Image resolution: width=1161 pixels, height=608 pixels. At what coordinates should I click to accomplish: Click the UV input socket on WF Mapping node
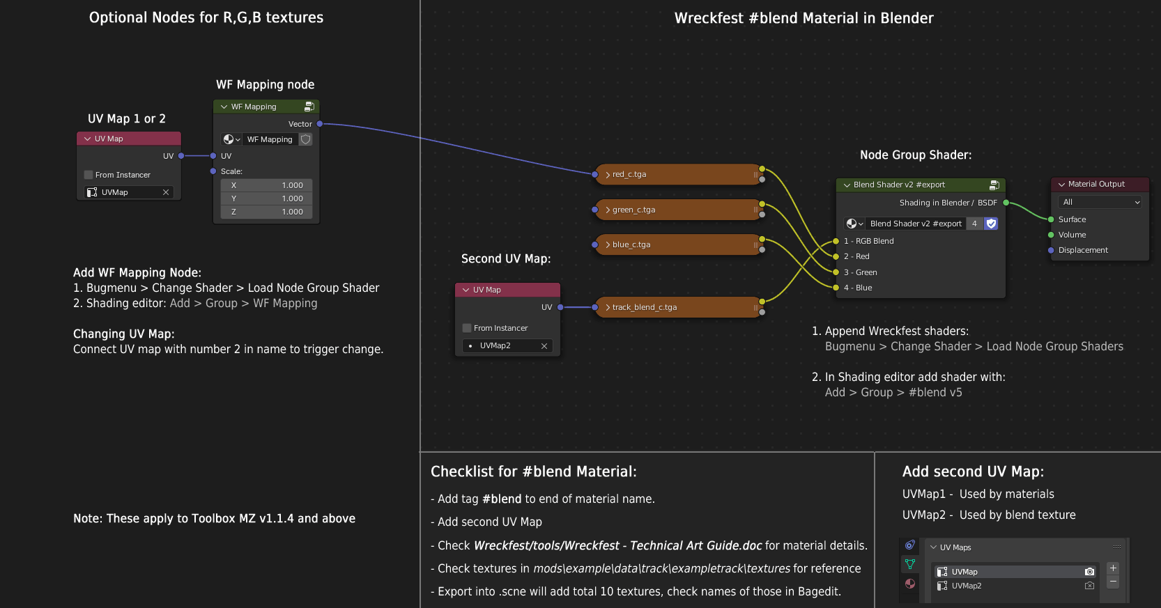point(213,156)
